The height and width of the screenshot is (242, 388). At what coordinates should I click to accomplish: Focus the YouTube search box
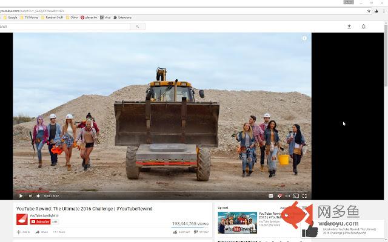pyautogui.click(x=64, y=27)
